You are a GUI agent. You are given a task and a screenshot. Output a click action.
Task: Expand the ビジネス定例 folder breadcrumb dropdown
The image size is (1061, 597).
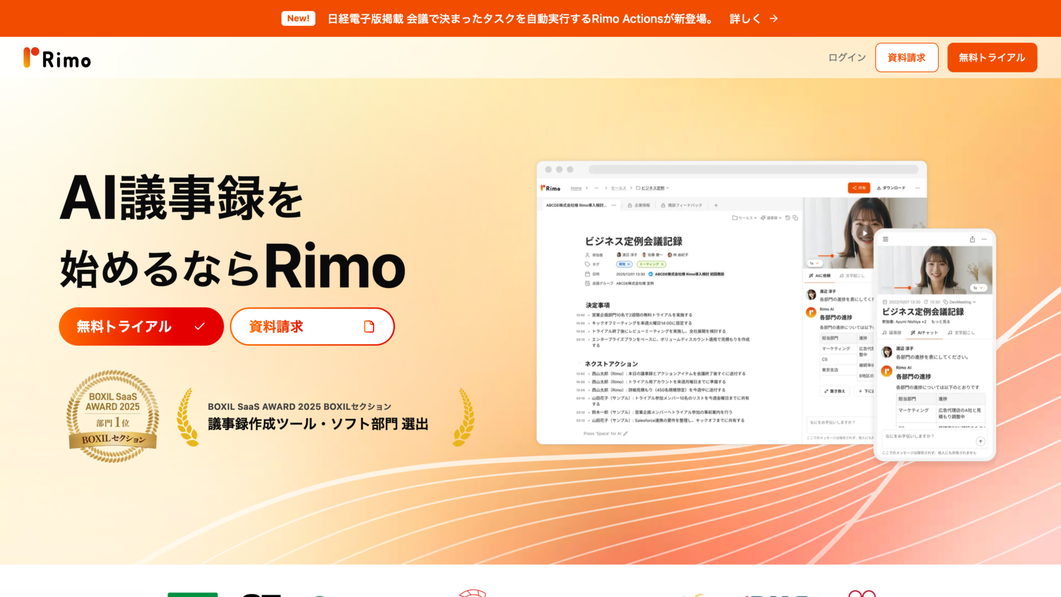(653, 188)
